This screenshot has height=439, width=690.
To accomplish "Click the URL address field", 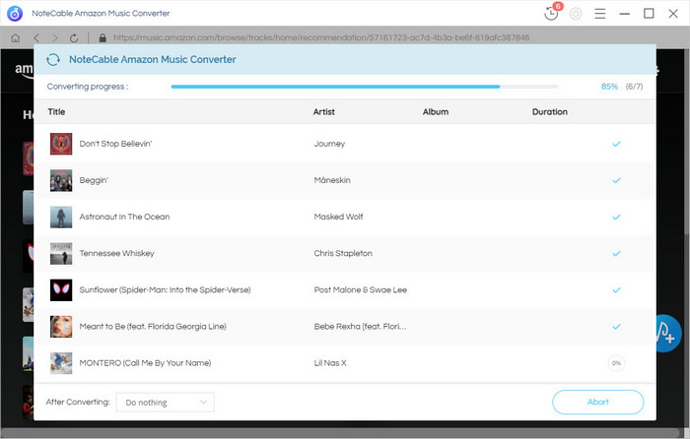I will point(321,37).
